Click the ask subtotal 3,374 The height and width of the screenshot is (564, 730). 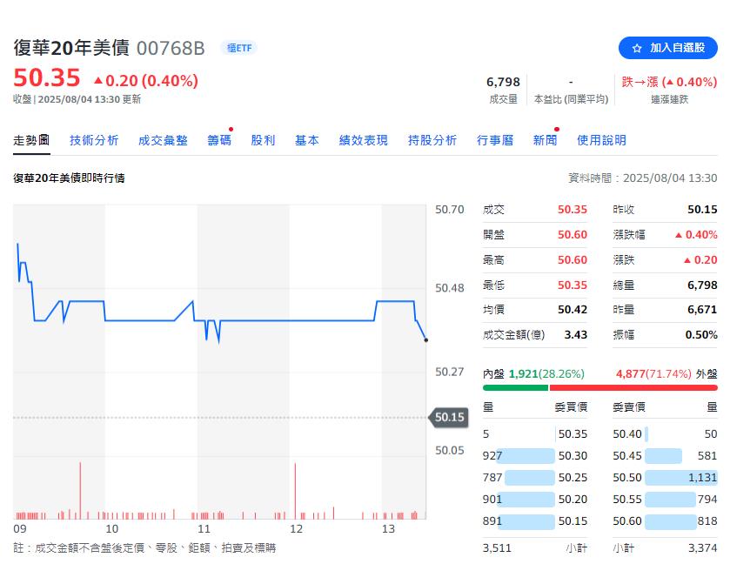(702, 548)
